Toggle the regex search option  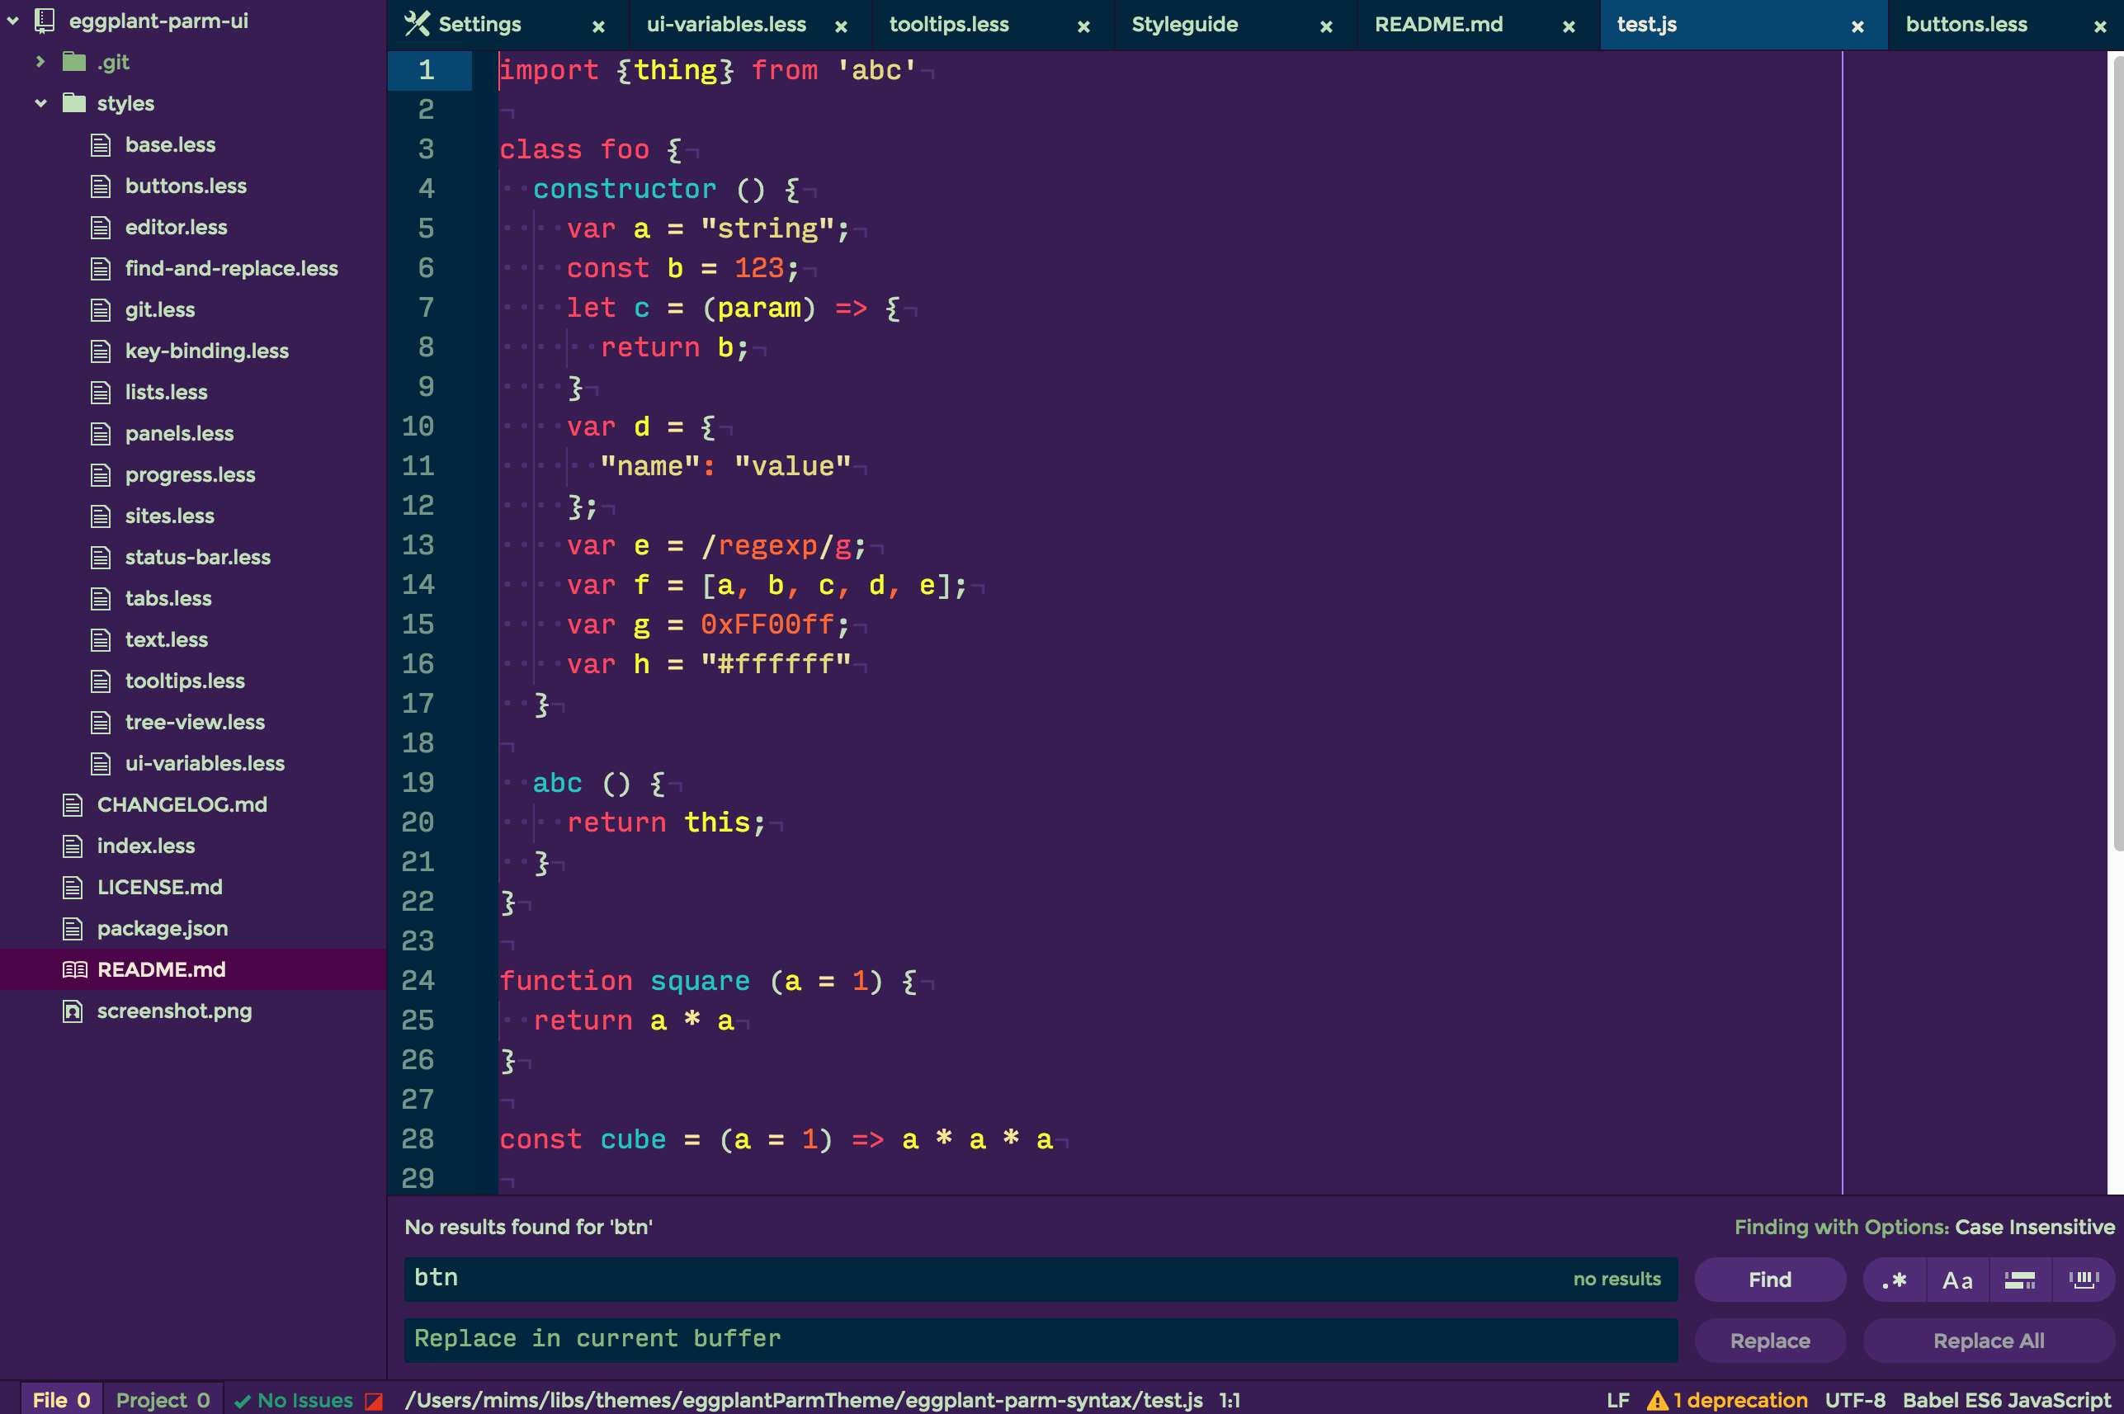1894,1280
